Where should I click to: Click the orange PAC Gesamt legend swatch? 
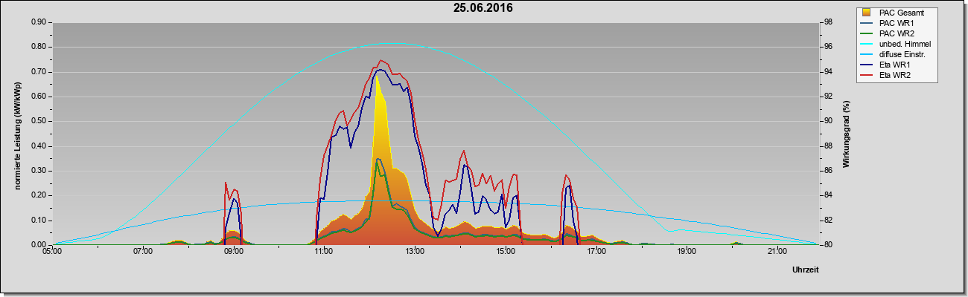(867, 13)
